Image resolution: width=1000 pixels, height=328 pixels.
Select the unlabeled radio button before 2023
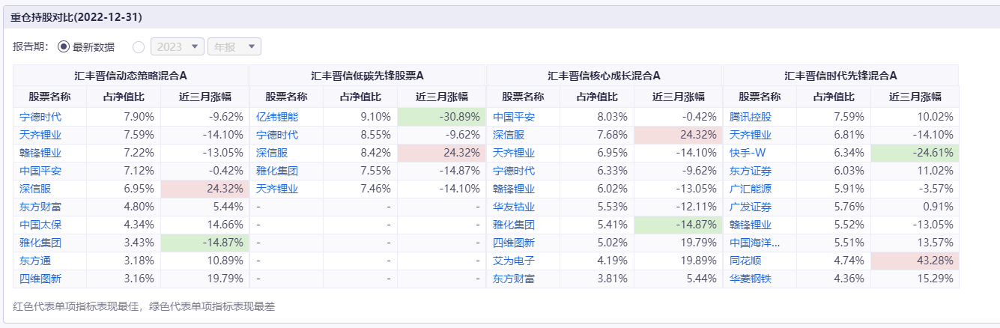point(139,46)
